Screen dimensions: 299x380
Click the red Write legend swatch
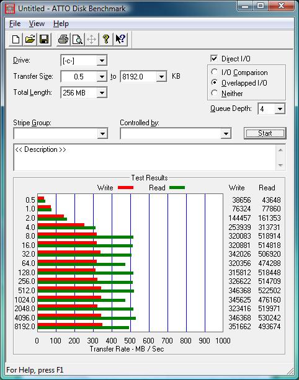(x=125, y=188)
